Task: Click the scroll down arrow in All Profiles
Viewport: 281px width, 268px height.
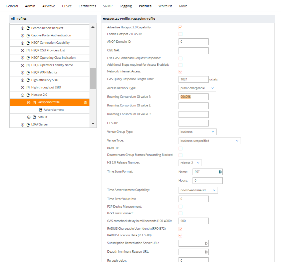Action: pos(93,123)
